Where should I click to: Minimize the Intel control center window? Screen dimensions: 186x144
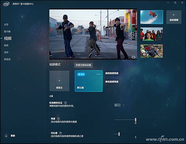point(168,2)
